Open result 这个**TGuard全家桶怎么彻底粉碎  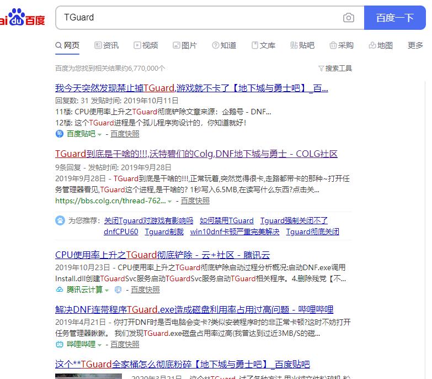coord(183,365)
